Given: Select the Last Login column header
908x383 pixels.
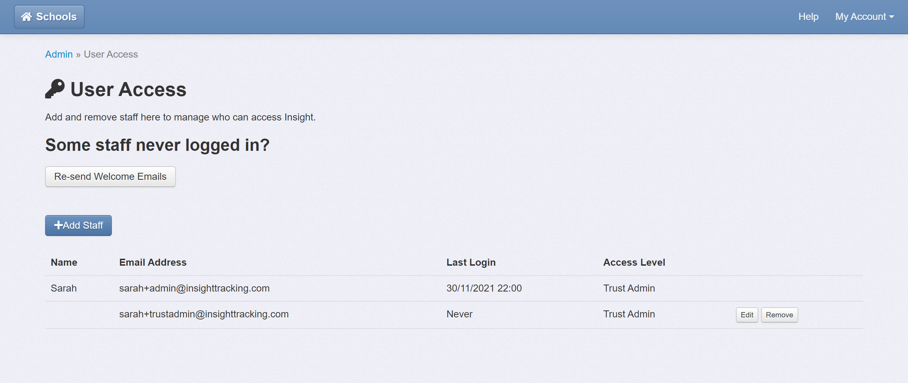Looking at the screenshot, I should click(471, 262).
